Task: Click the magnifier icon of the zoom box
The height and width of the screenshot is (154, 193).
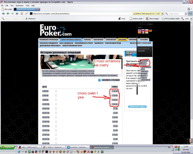Action: [x=183, y=19]
